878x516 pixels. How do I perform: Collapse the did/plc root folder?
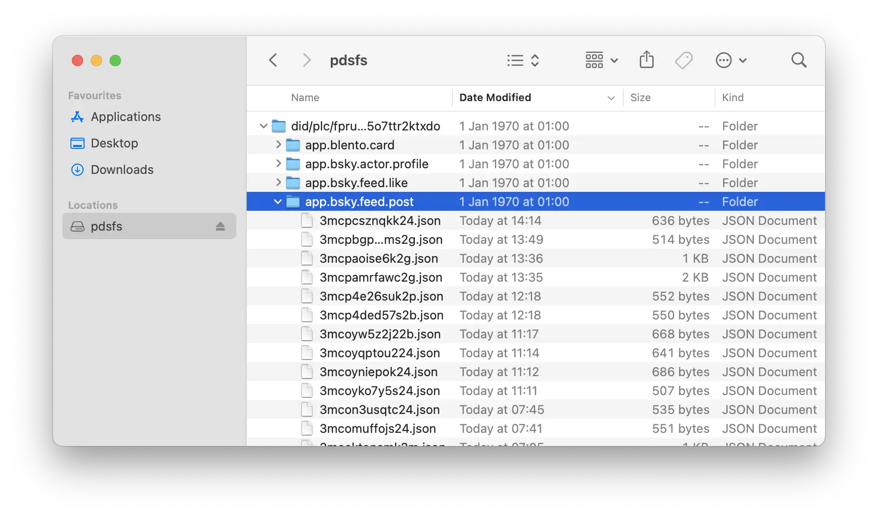point(264,126)
